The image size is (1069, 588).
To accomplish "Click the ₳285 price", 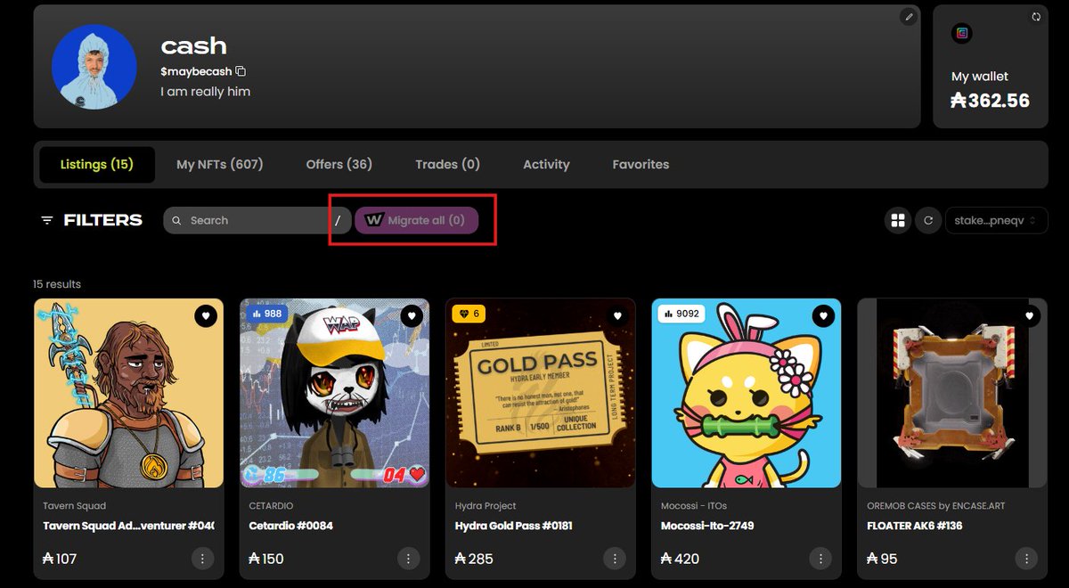I will point(473,559).
